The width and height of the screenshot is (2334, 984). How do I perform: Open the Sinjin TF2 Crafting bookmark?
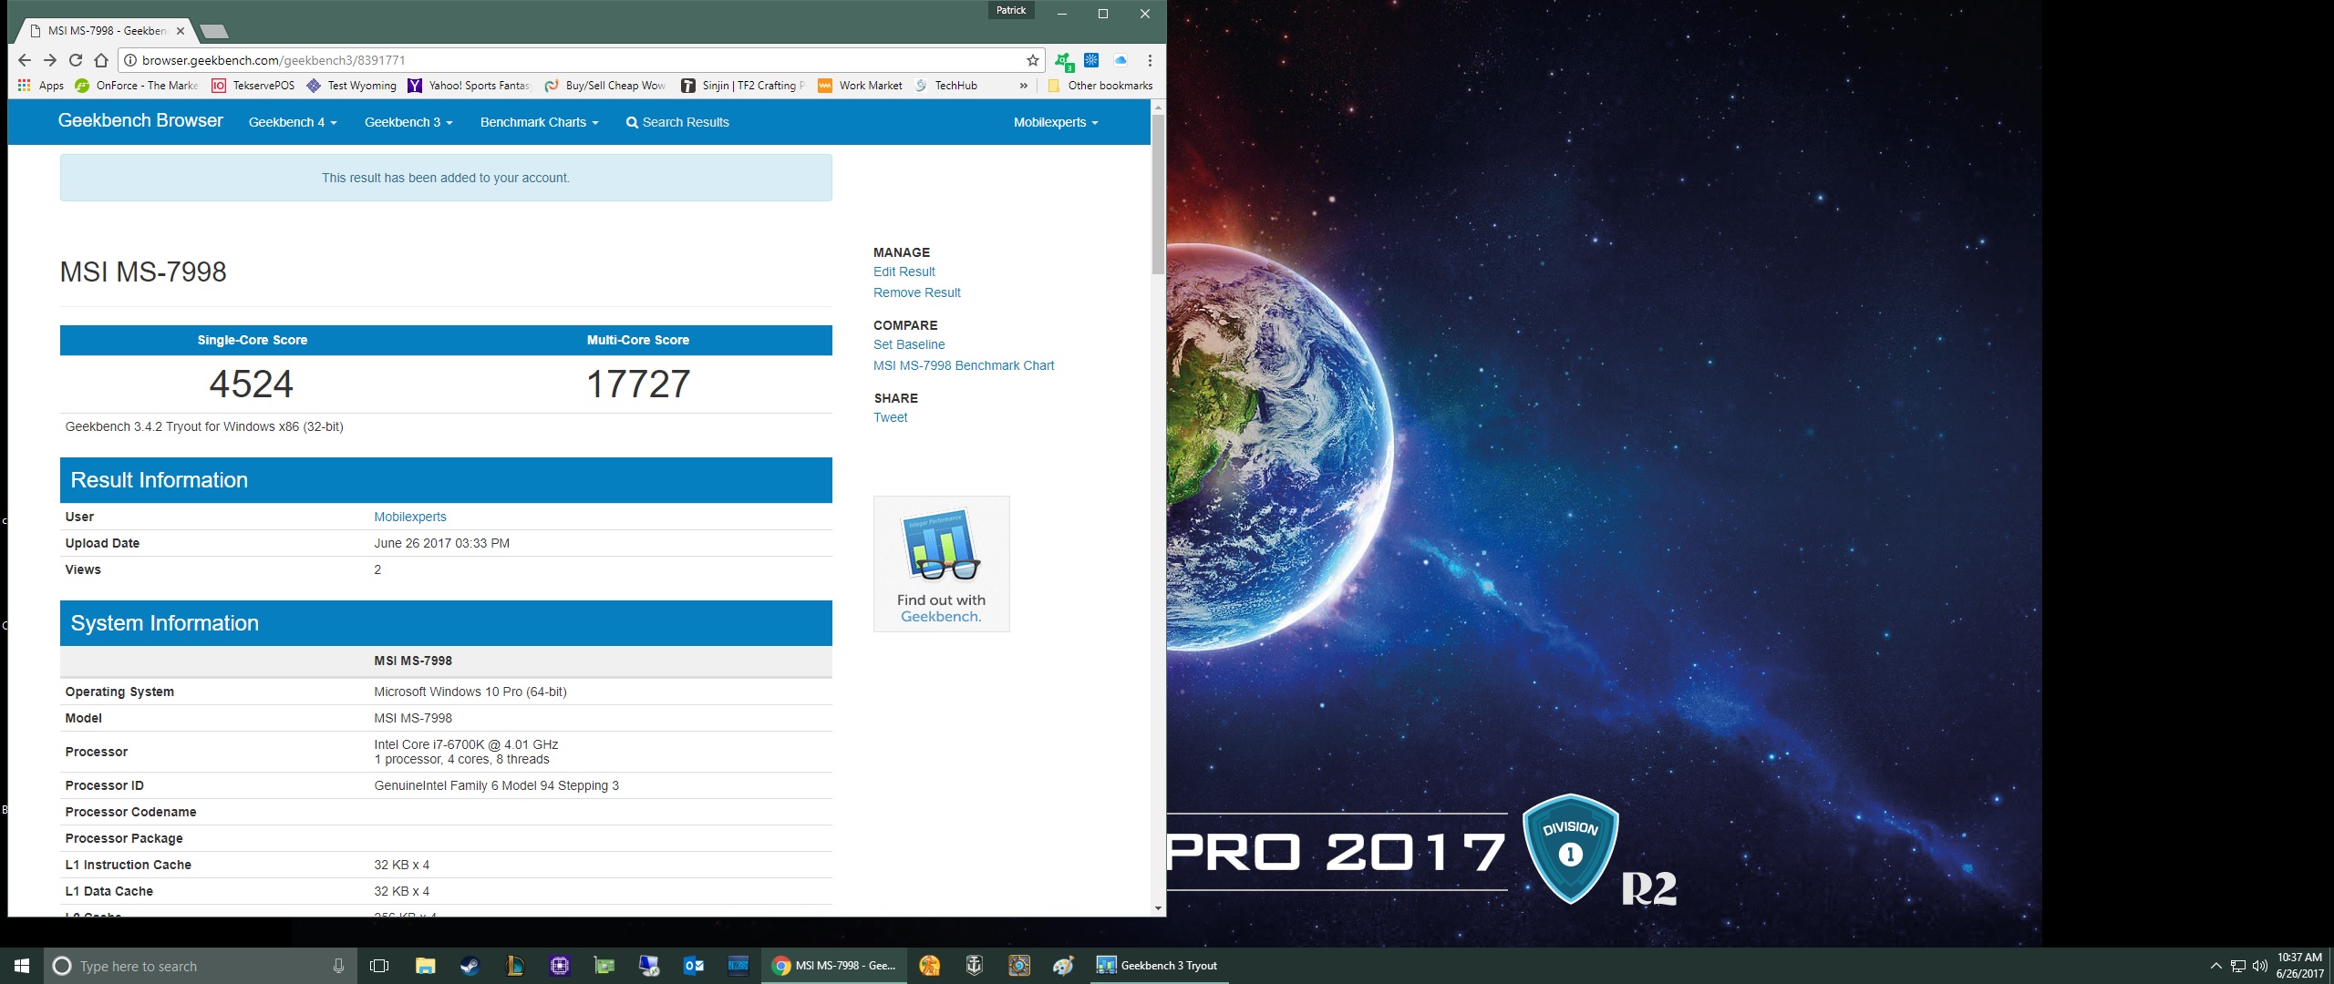pos(744,86)
